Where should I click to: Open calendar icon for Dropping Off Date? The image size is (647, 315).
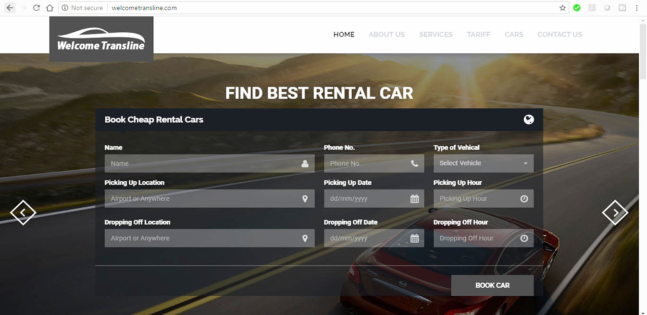coord(414,238)
